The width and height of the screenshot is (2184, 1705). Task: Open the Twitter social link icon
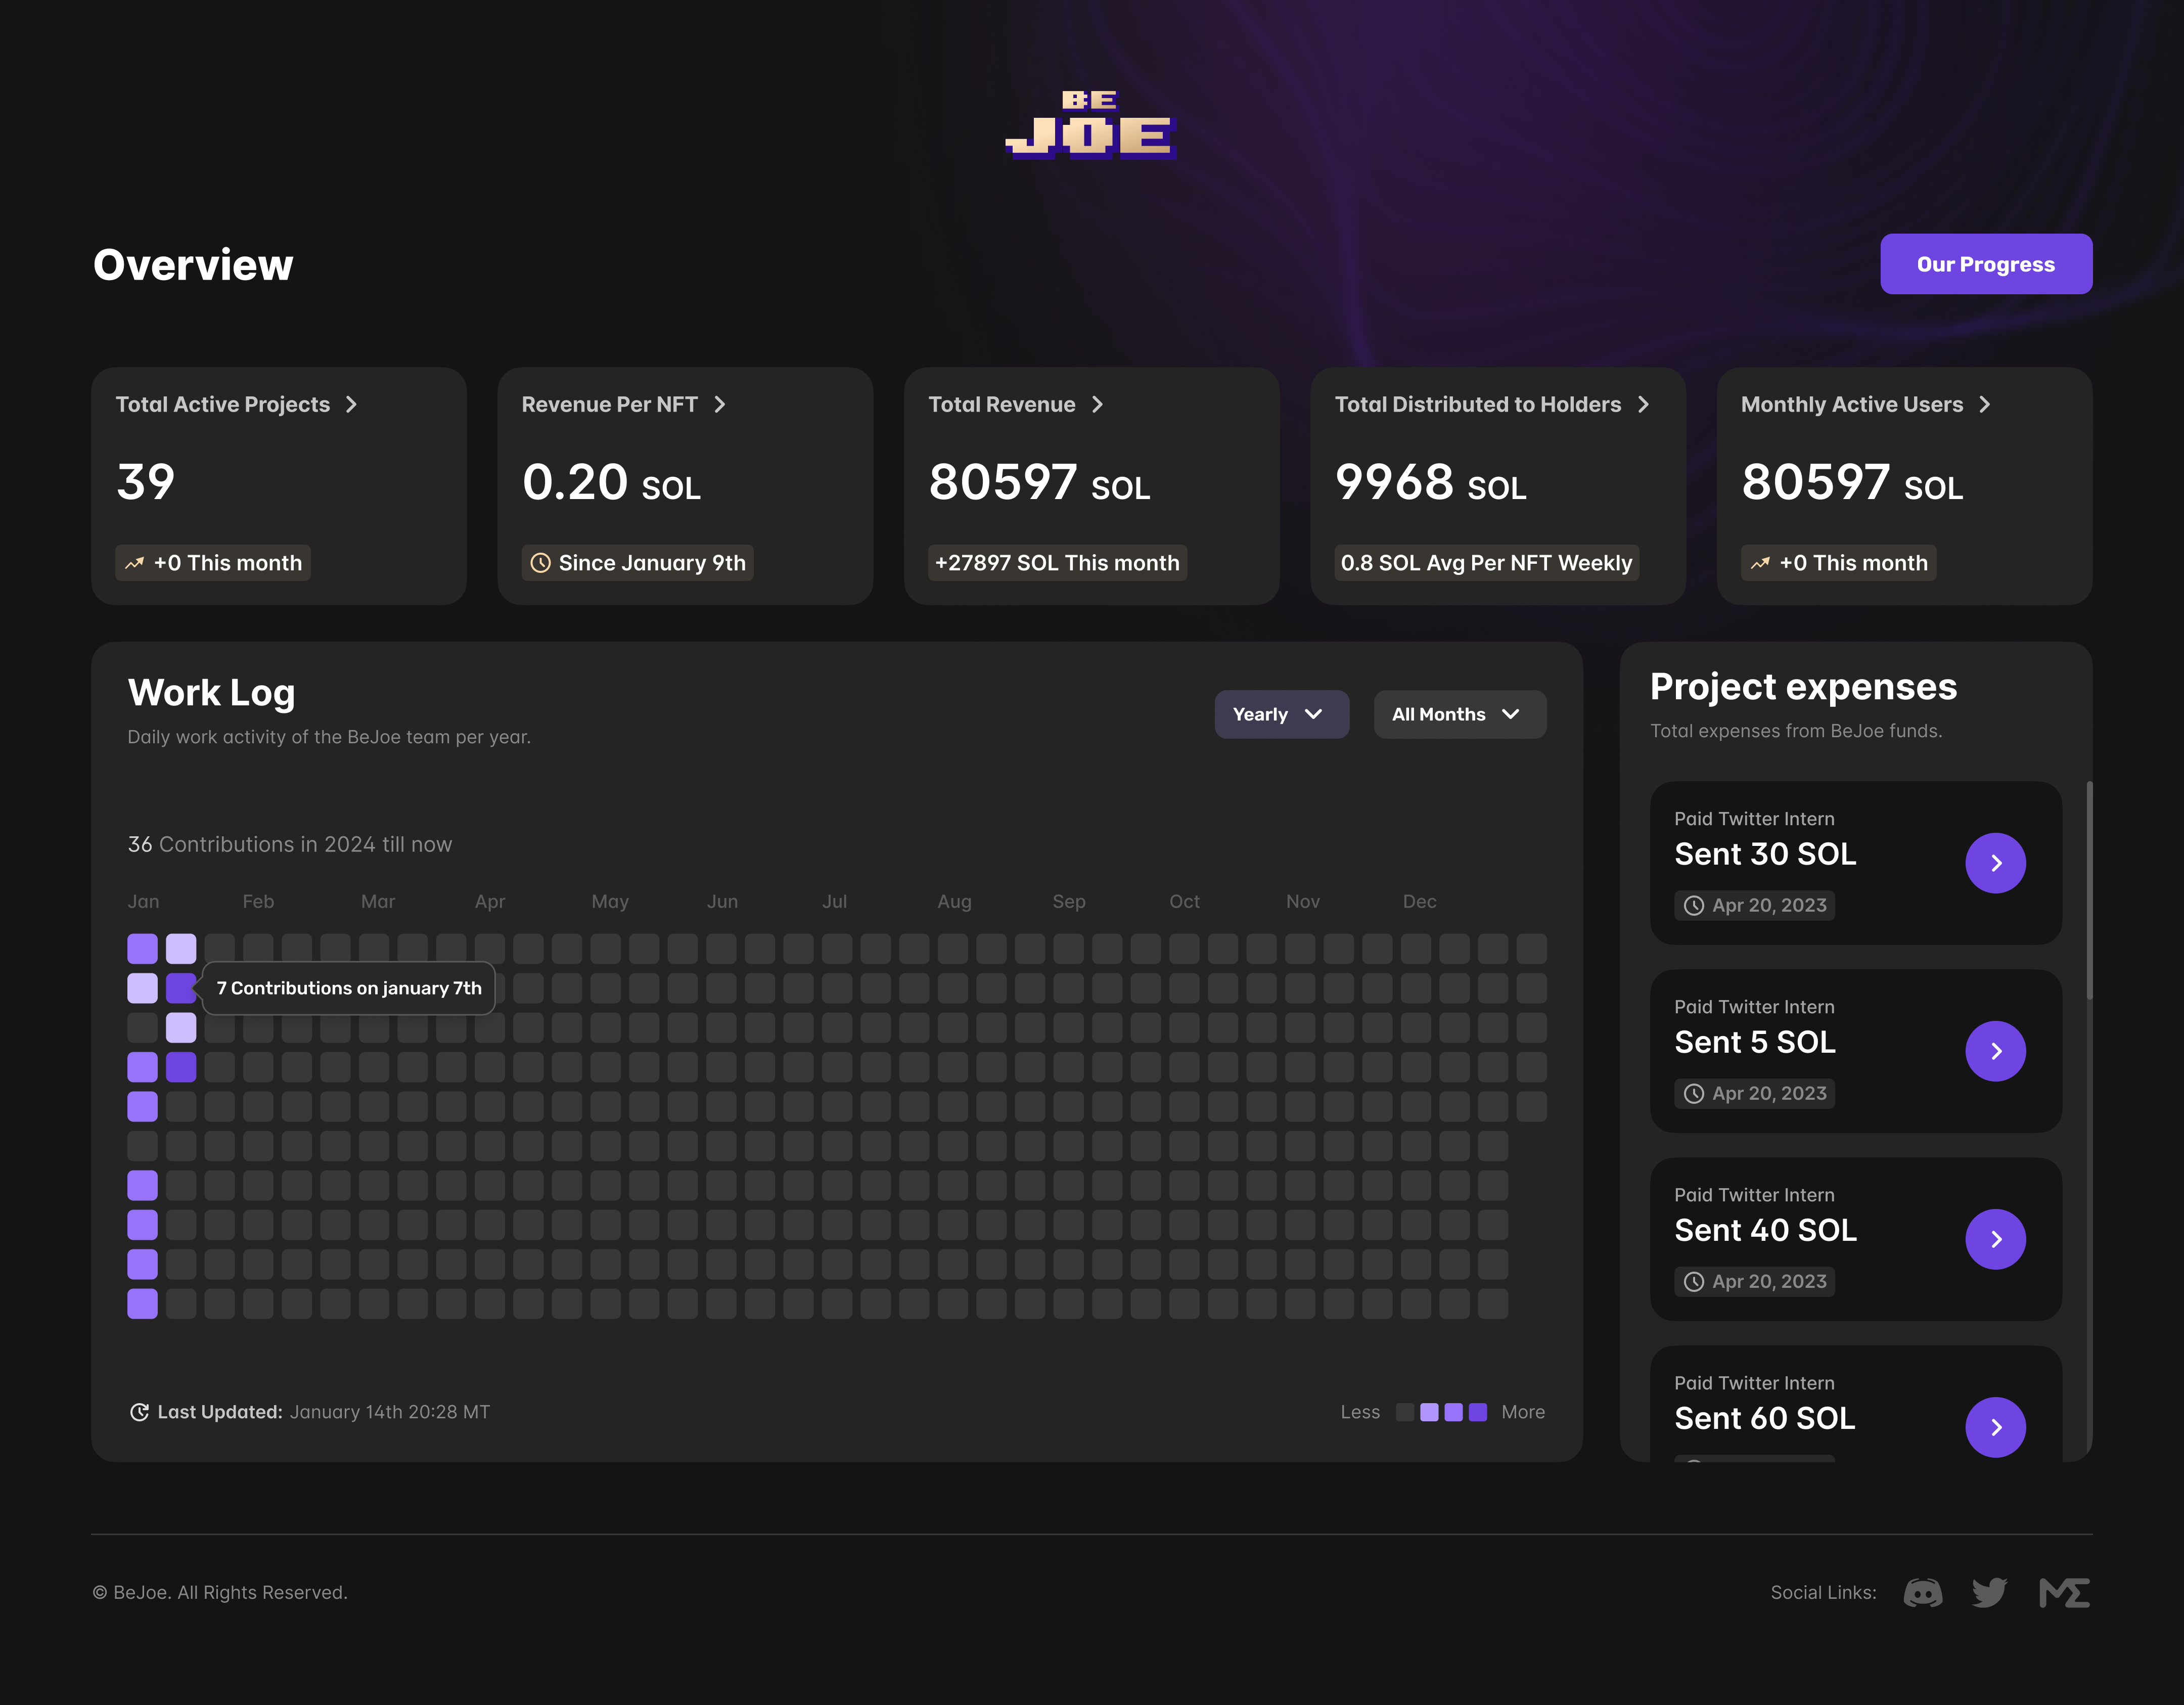tap(1989, 1592)
